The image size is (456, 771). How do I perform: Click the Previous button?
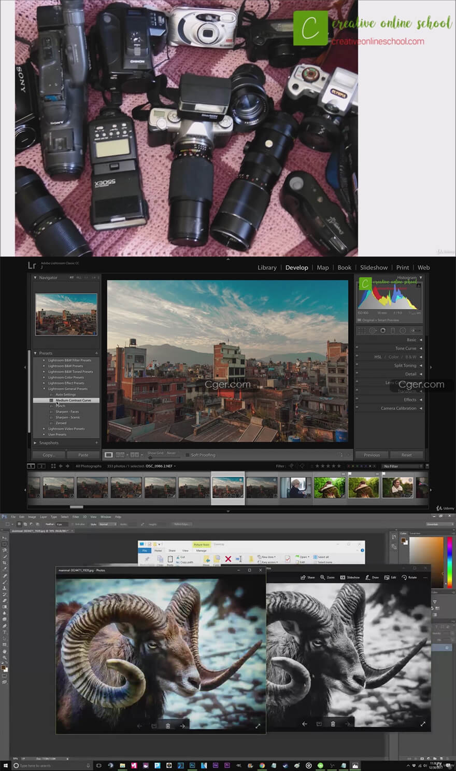tap(372, 455)
